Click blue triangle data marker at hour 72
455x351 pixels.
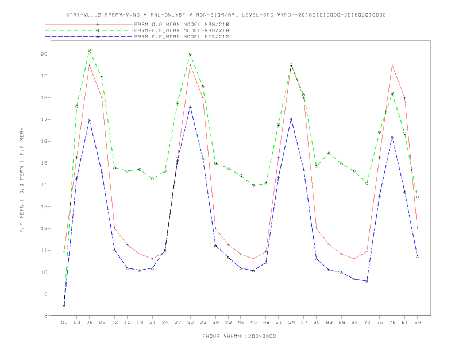point(367,281)
